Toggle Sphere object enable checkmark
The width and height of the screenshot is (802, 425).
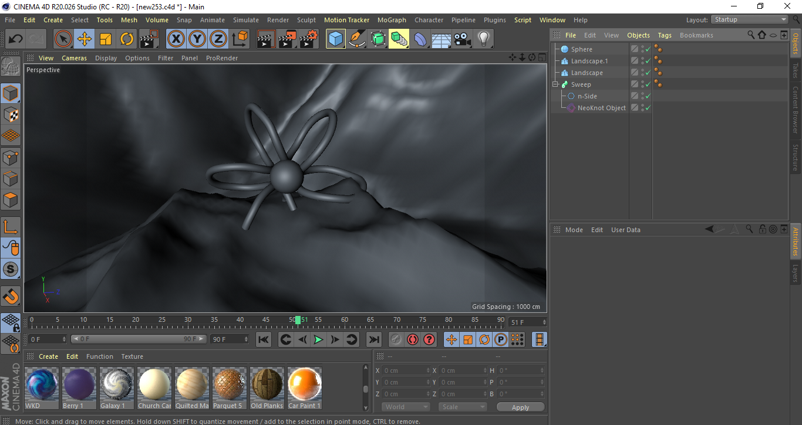coord(648,49)
